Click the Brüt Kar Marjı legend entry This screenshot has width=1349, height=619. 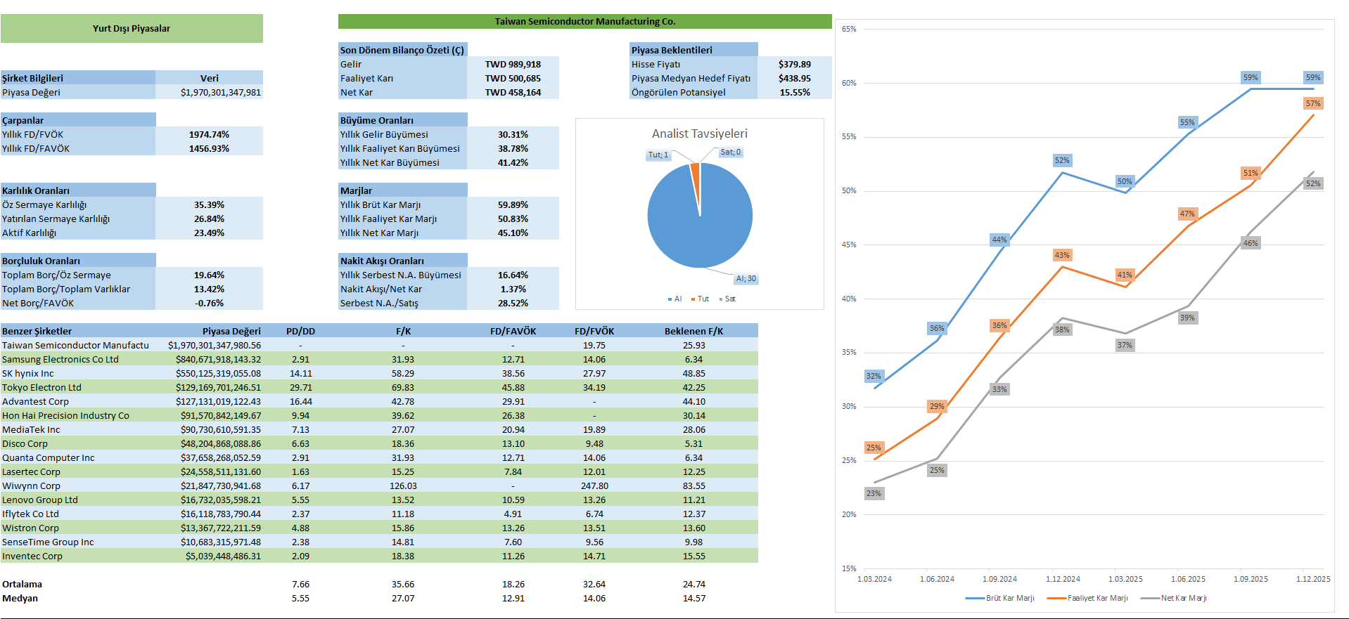tap(1000, 599)
